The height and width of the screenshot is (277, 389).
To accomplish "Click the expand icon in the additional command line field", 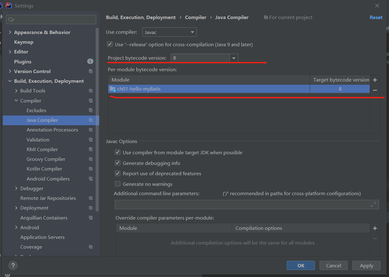I will (x=373, y=205).
